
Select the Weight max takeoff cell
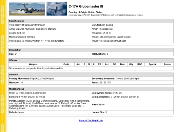tap(132, 37)
